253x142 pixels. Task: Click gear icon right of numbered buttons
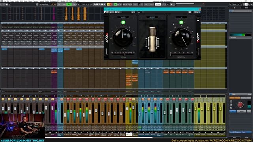pos(104,4)
